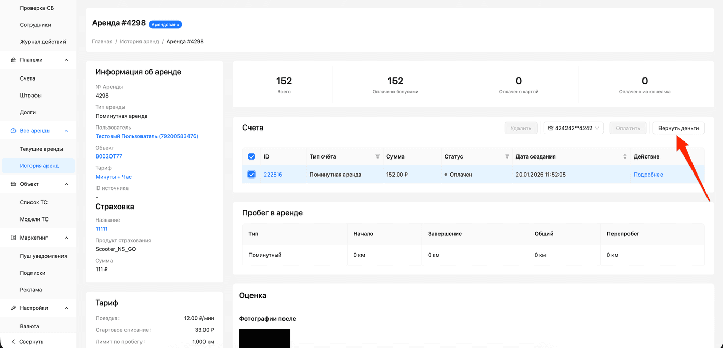Click the Настройки wrench icon
Viewport: 723px width, 348px height.
13,308
